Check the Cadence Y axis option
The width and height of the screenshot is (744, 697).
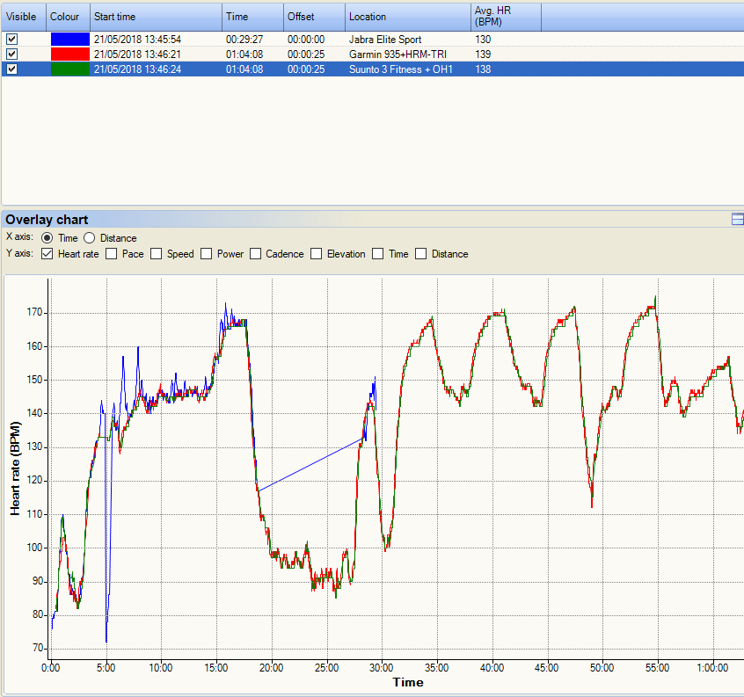click(256, 254)
